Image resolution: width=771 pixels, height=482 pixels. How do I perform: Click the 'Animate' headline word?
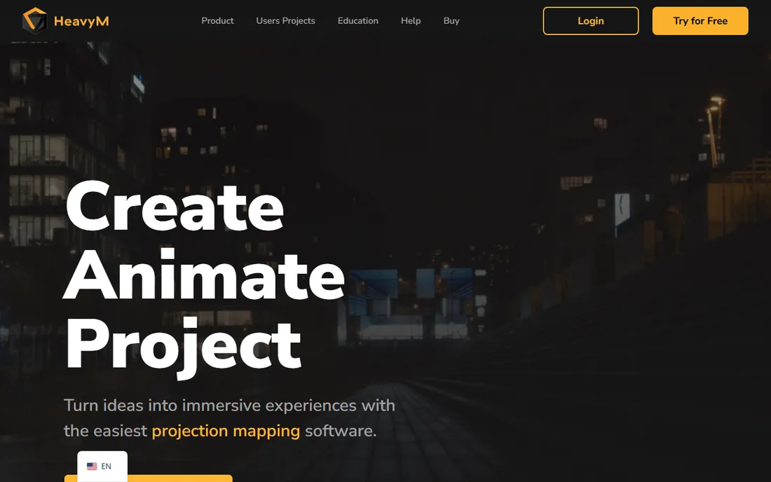pyautogui.click(x=204, y=275)
